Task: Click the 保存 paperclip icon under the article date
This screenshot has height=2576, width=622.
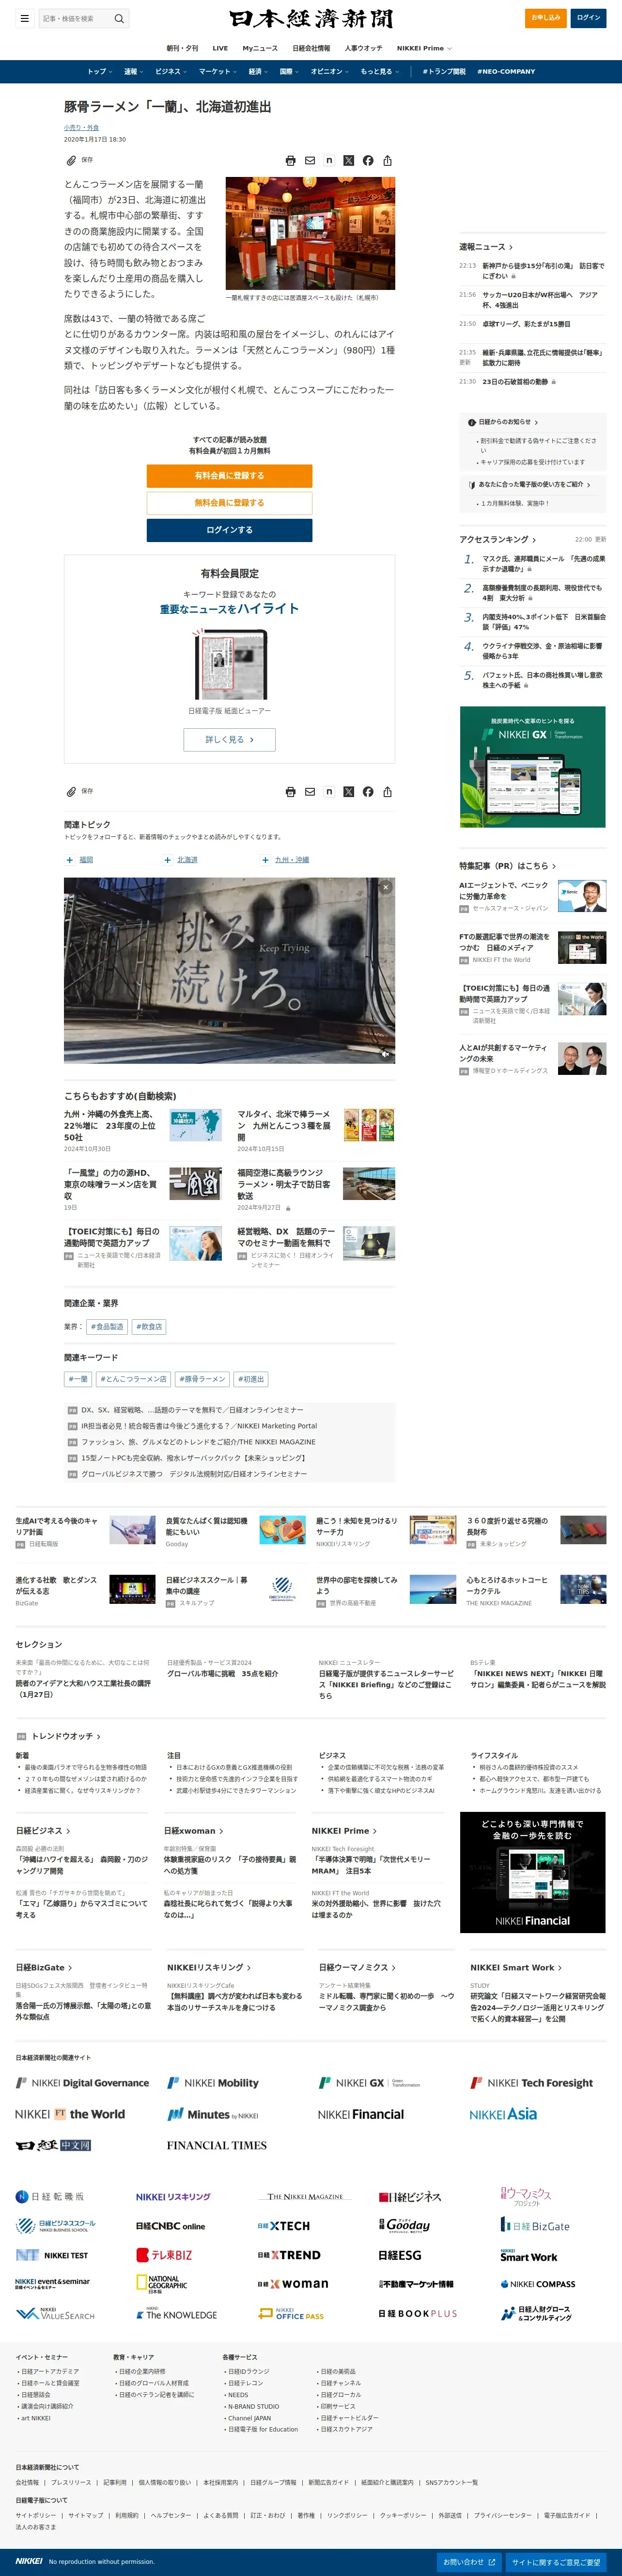Action: click(x=71, y=160)
